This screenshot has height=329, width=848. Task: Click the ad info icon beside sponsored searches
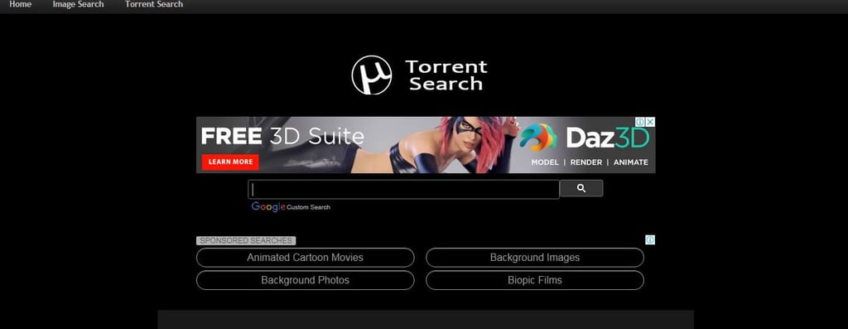[650, 239]
